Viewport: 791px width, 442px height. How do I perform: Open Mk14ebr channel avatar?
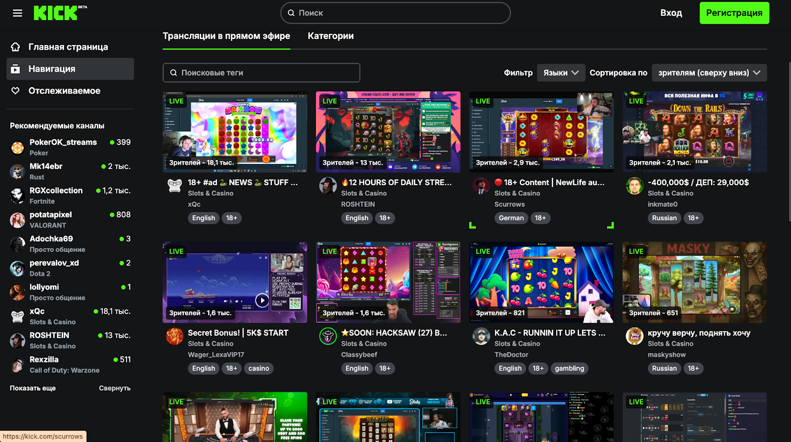tap(18, 172)
